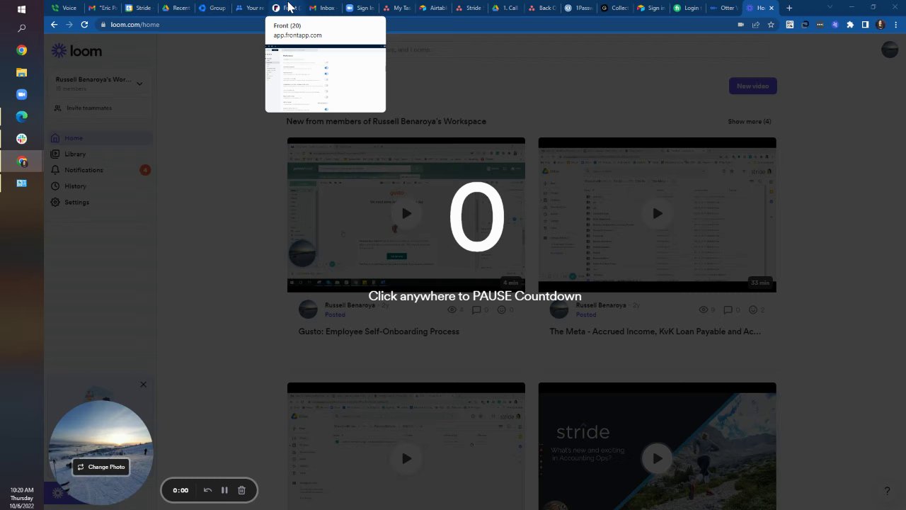Go back with browser back arrow
The image size is (906, 510).
54,24
